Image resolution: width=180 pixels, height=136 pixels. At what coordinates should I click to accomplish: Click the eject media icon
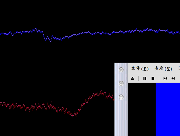coord(133,79)
